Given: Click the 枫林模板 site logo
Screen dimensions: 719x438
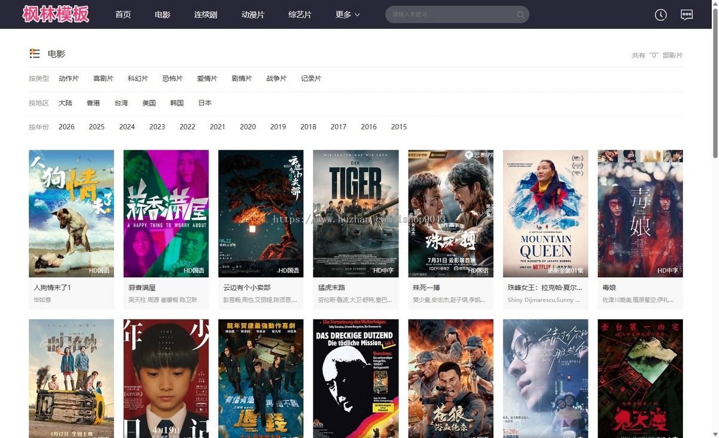Looking at the screenshot, I should pyautogui.click(x=56, y=14).
